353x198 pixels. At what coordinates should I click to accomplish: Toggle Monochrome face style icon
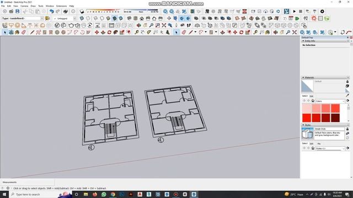(121, 18)
